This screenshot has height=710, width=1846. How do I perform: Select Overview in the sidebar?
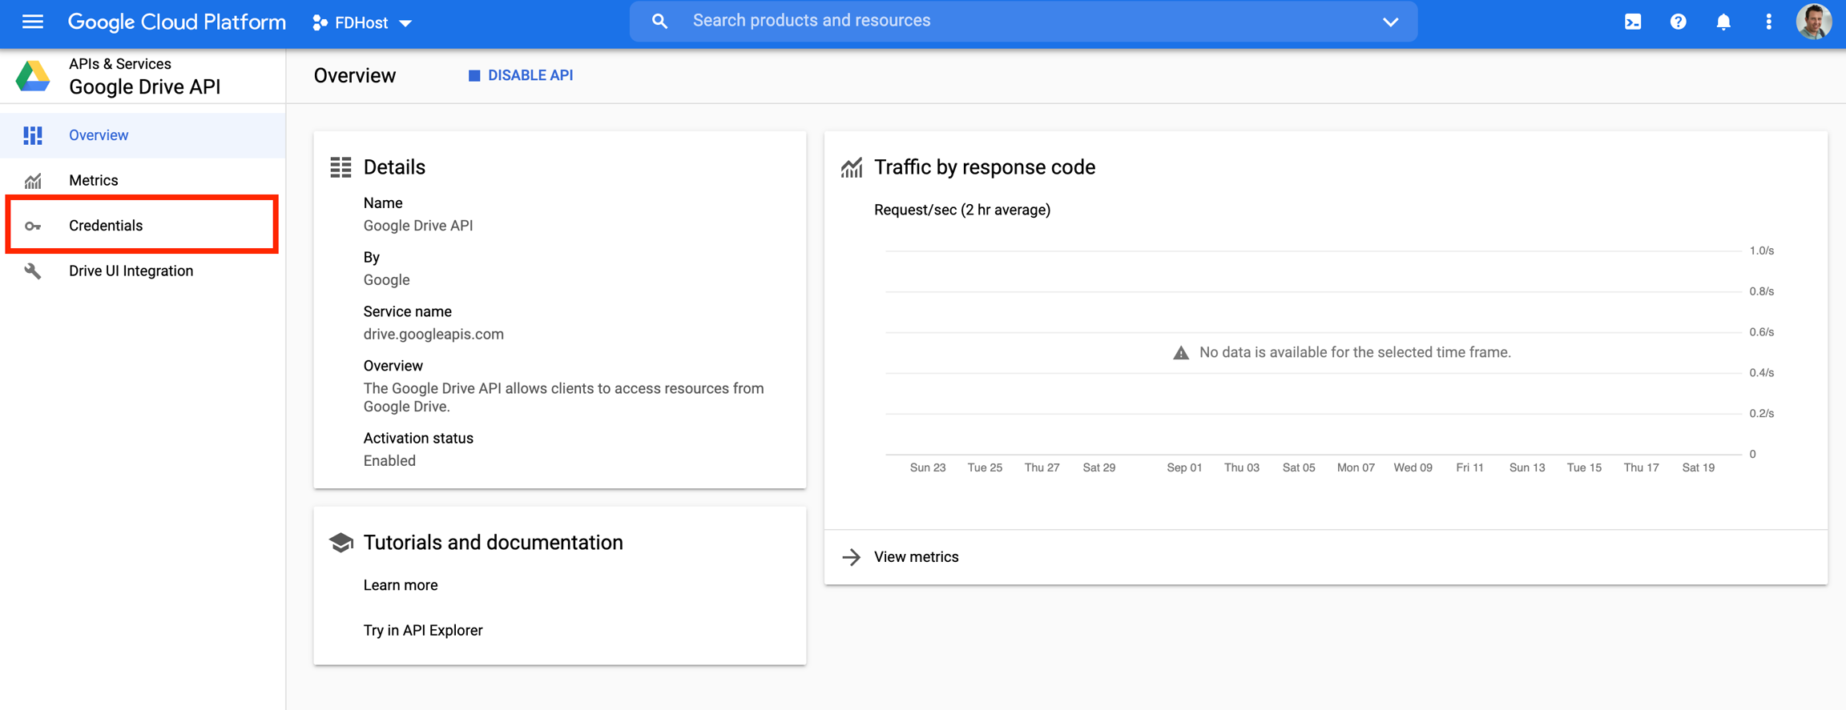[x=99, y=135]
